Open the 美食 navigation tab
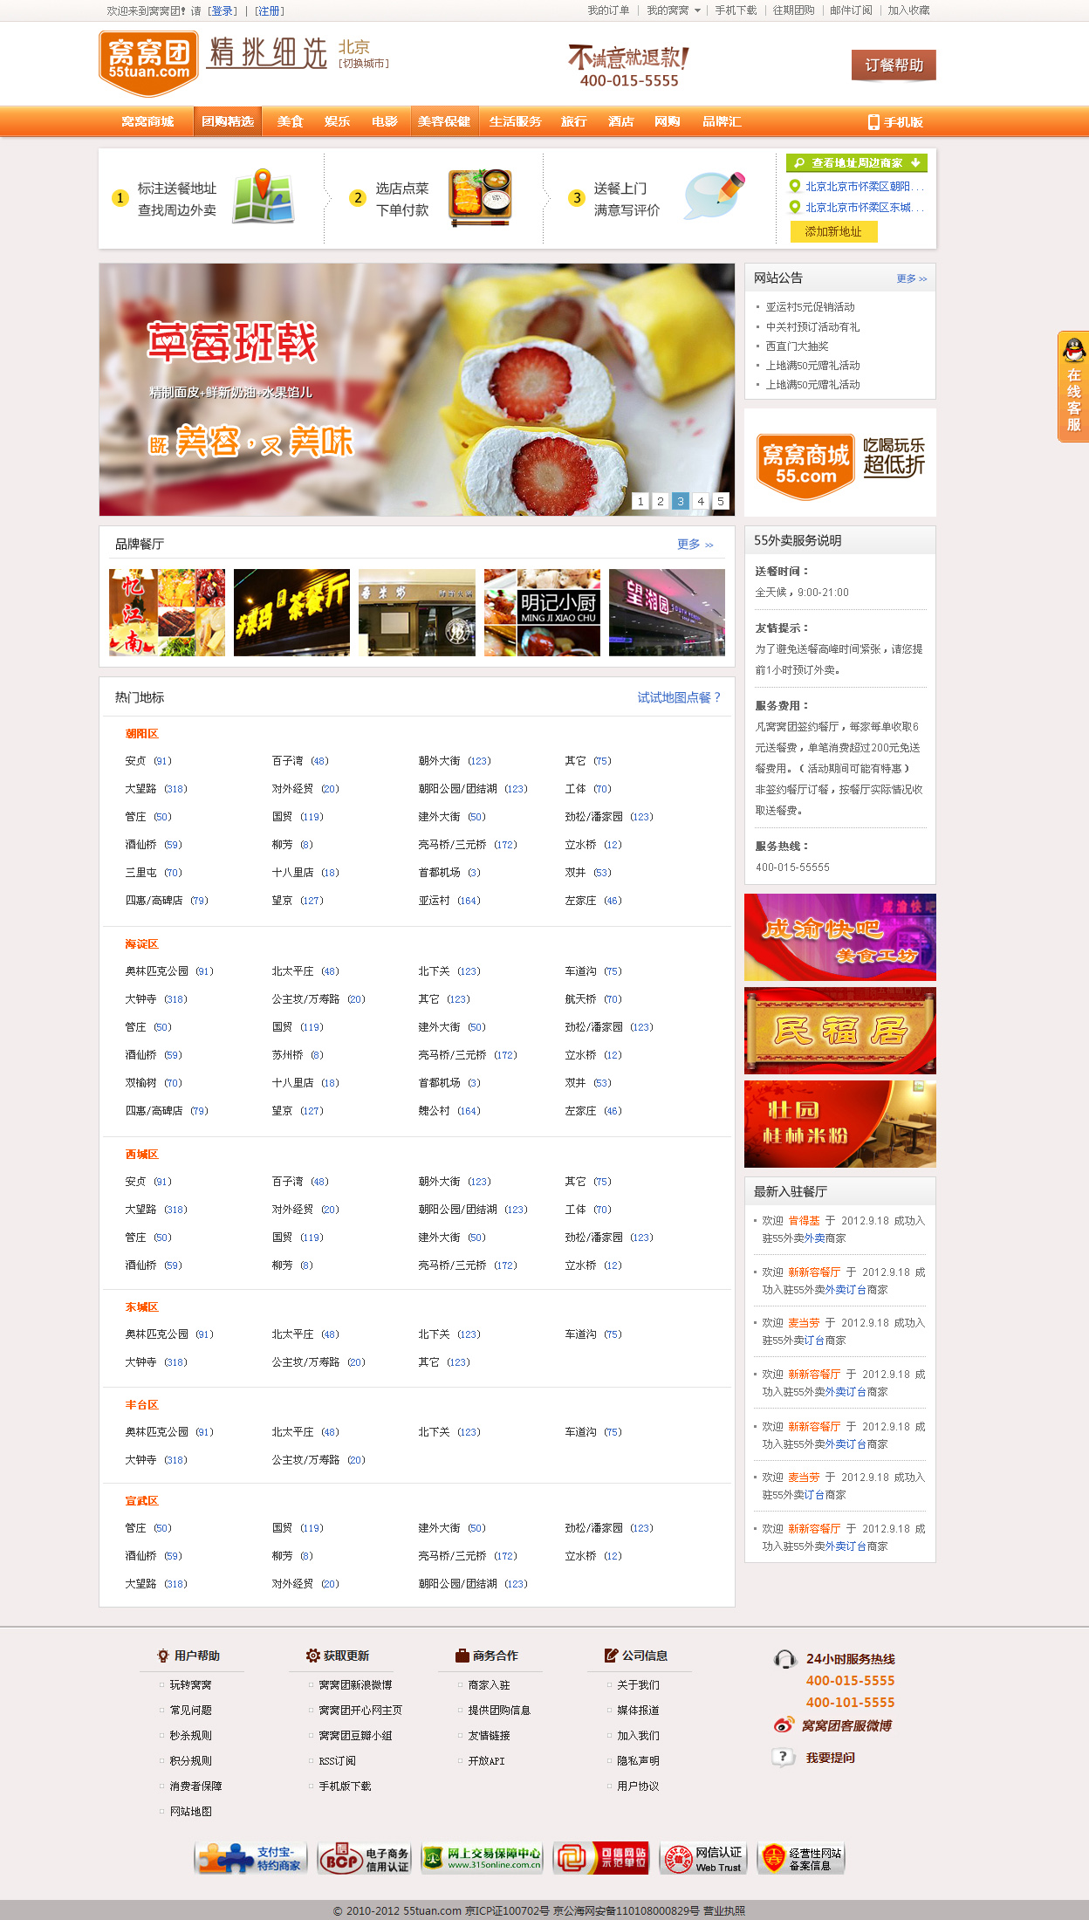Screen dimensions: 1089x1920 290,122
